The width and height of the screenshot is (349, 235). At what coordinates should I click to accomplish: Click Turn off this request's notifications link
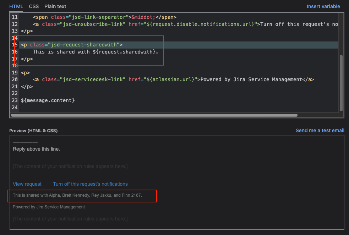(90, 184)
